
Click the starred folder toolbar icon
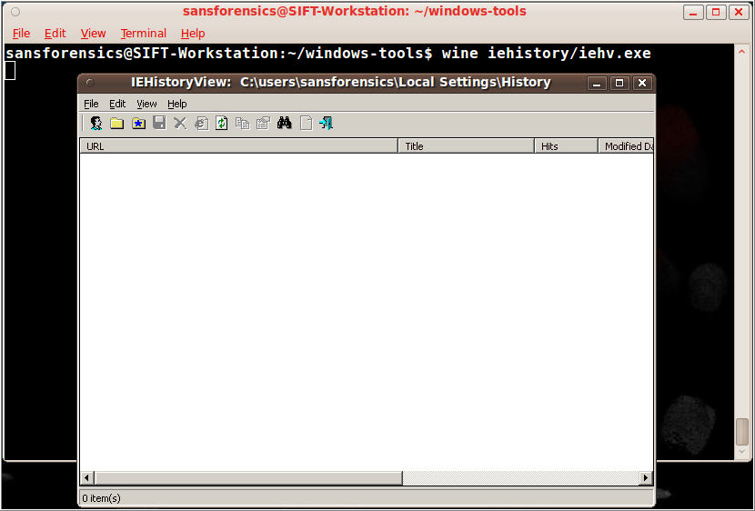click(x=138, y=123)
